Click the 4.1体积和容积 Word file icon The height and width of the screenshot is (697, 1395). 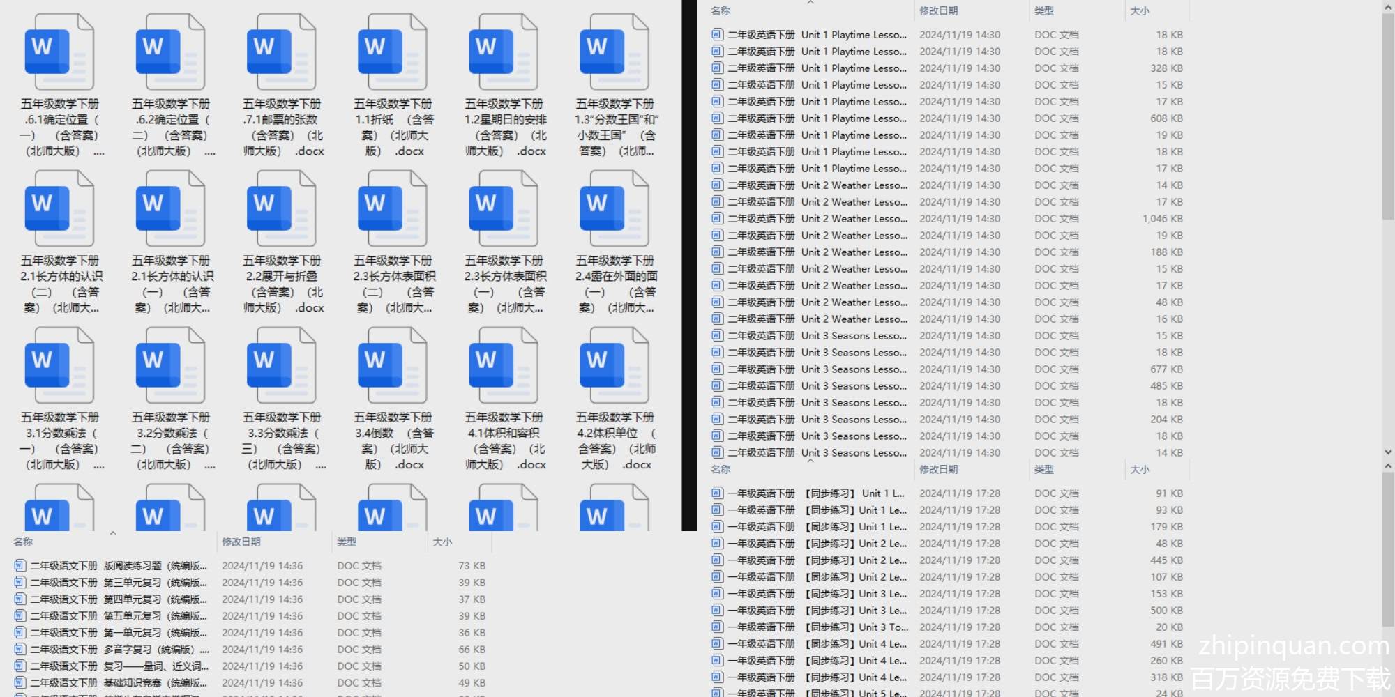click(503, 366)
